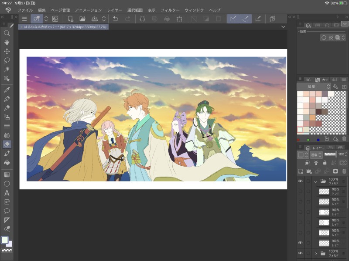Image resolution: width=349 pixels, height=261 pixels.
Task: Select the Eyedropper tool
Action: [x=7, y=90]
